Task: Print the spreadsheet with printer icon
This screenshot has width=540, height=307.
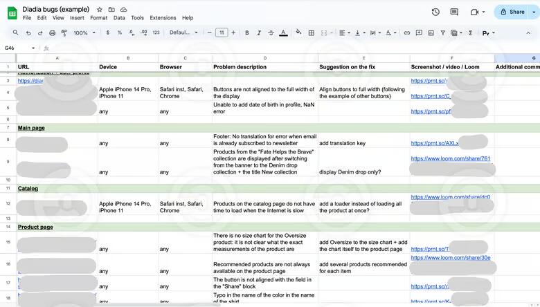Action: tap(52, 32)
